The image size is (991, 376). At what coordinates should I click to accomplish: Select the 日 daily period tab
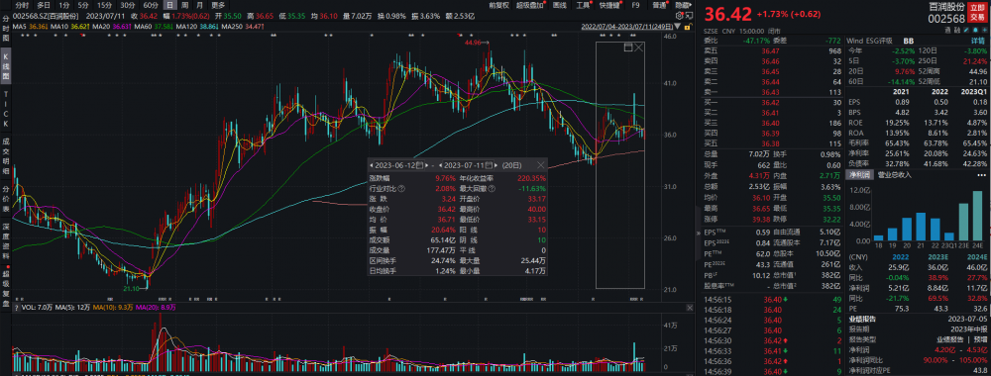[x=170, y=5]
